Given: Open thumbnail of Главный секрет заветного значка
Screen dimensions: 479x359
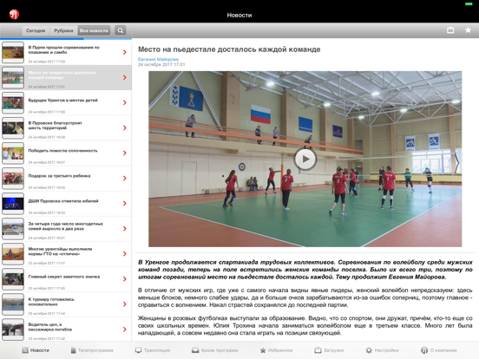Looking at the screenshot, I should (x=13, y=279).
